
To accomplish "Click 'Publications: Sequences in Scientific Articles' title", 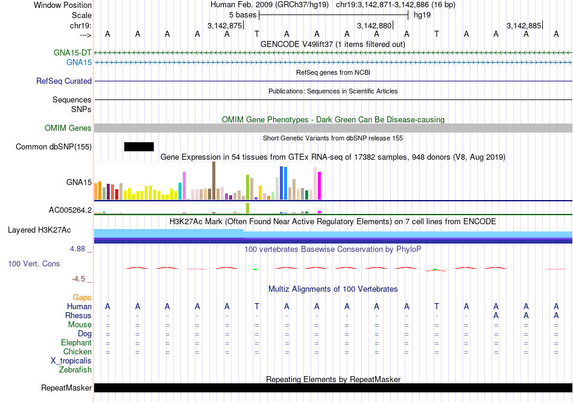I will coord(333,91).
